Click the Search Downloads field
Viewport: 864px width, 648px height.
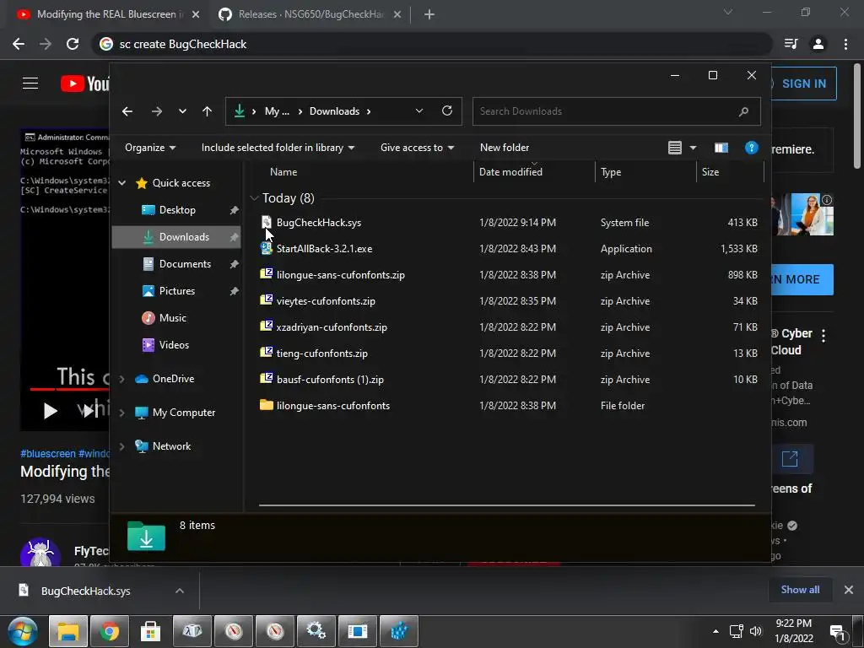pyautogui.click(x=616, y=111)
